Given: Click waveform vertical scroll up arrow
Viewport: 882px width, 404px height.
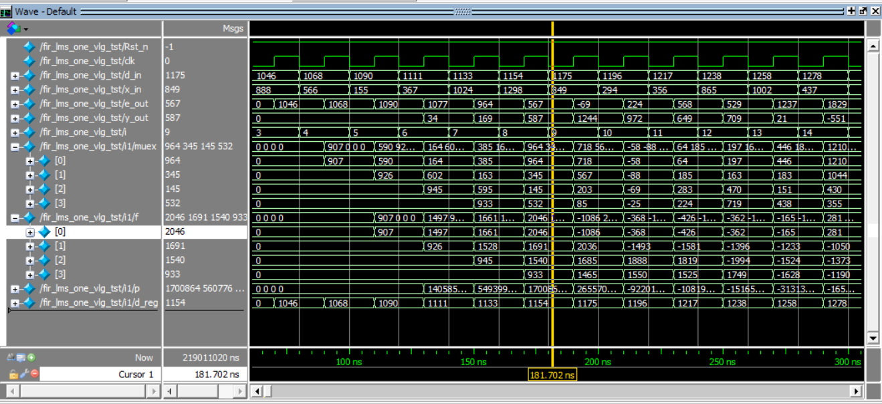Looking at the screenshot, I should pyautogui.click(x=873, y=45).
